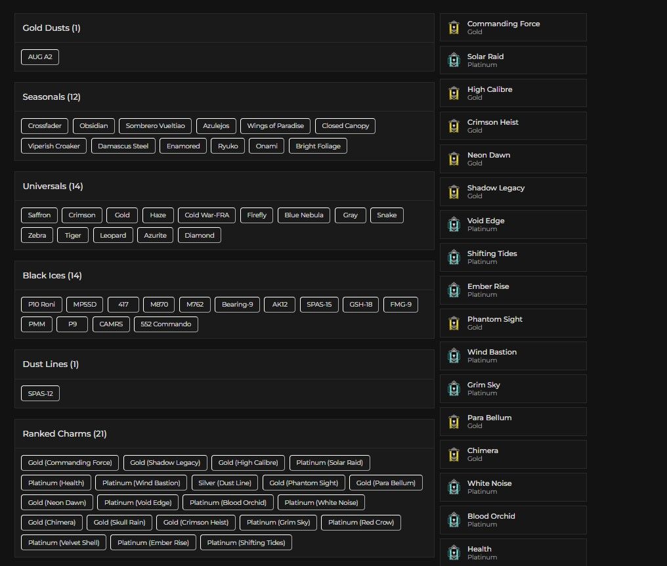Choose the Zebra universal skin tag
The image size is (667, 566).
[x=37, y=235]
